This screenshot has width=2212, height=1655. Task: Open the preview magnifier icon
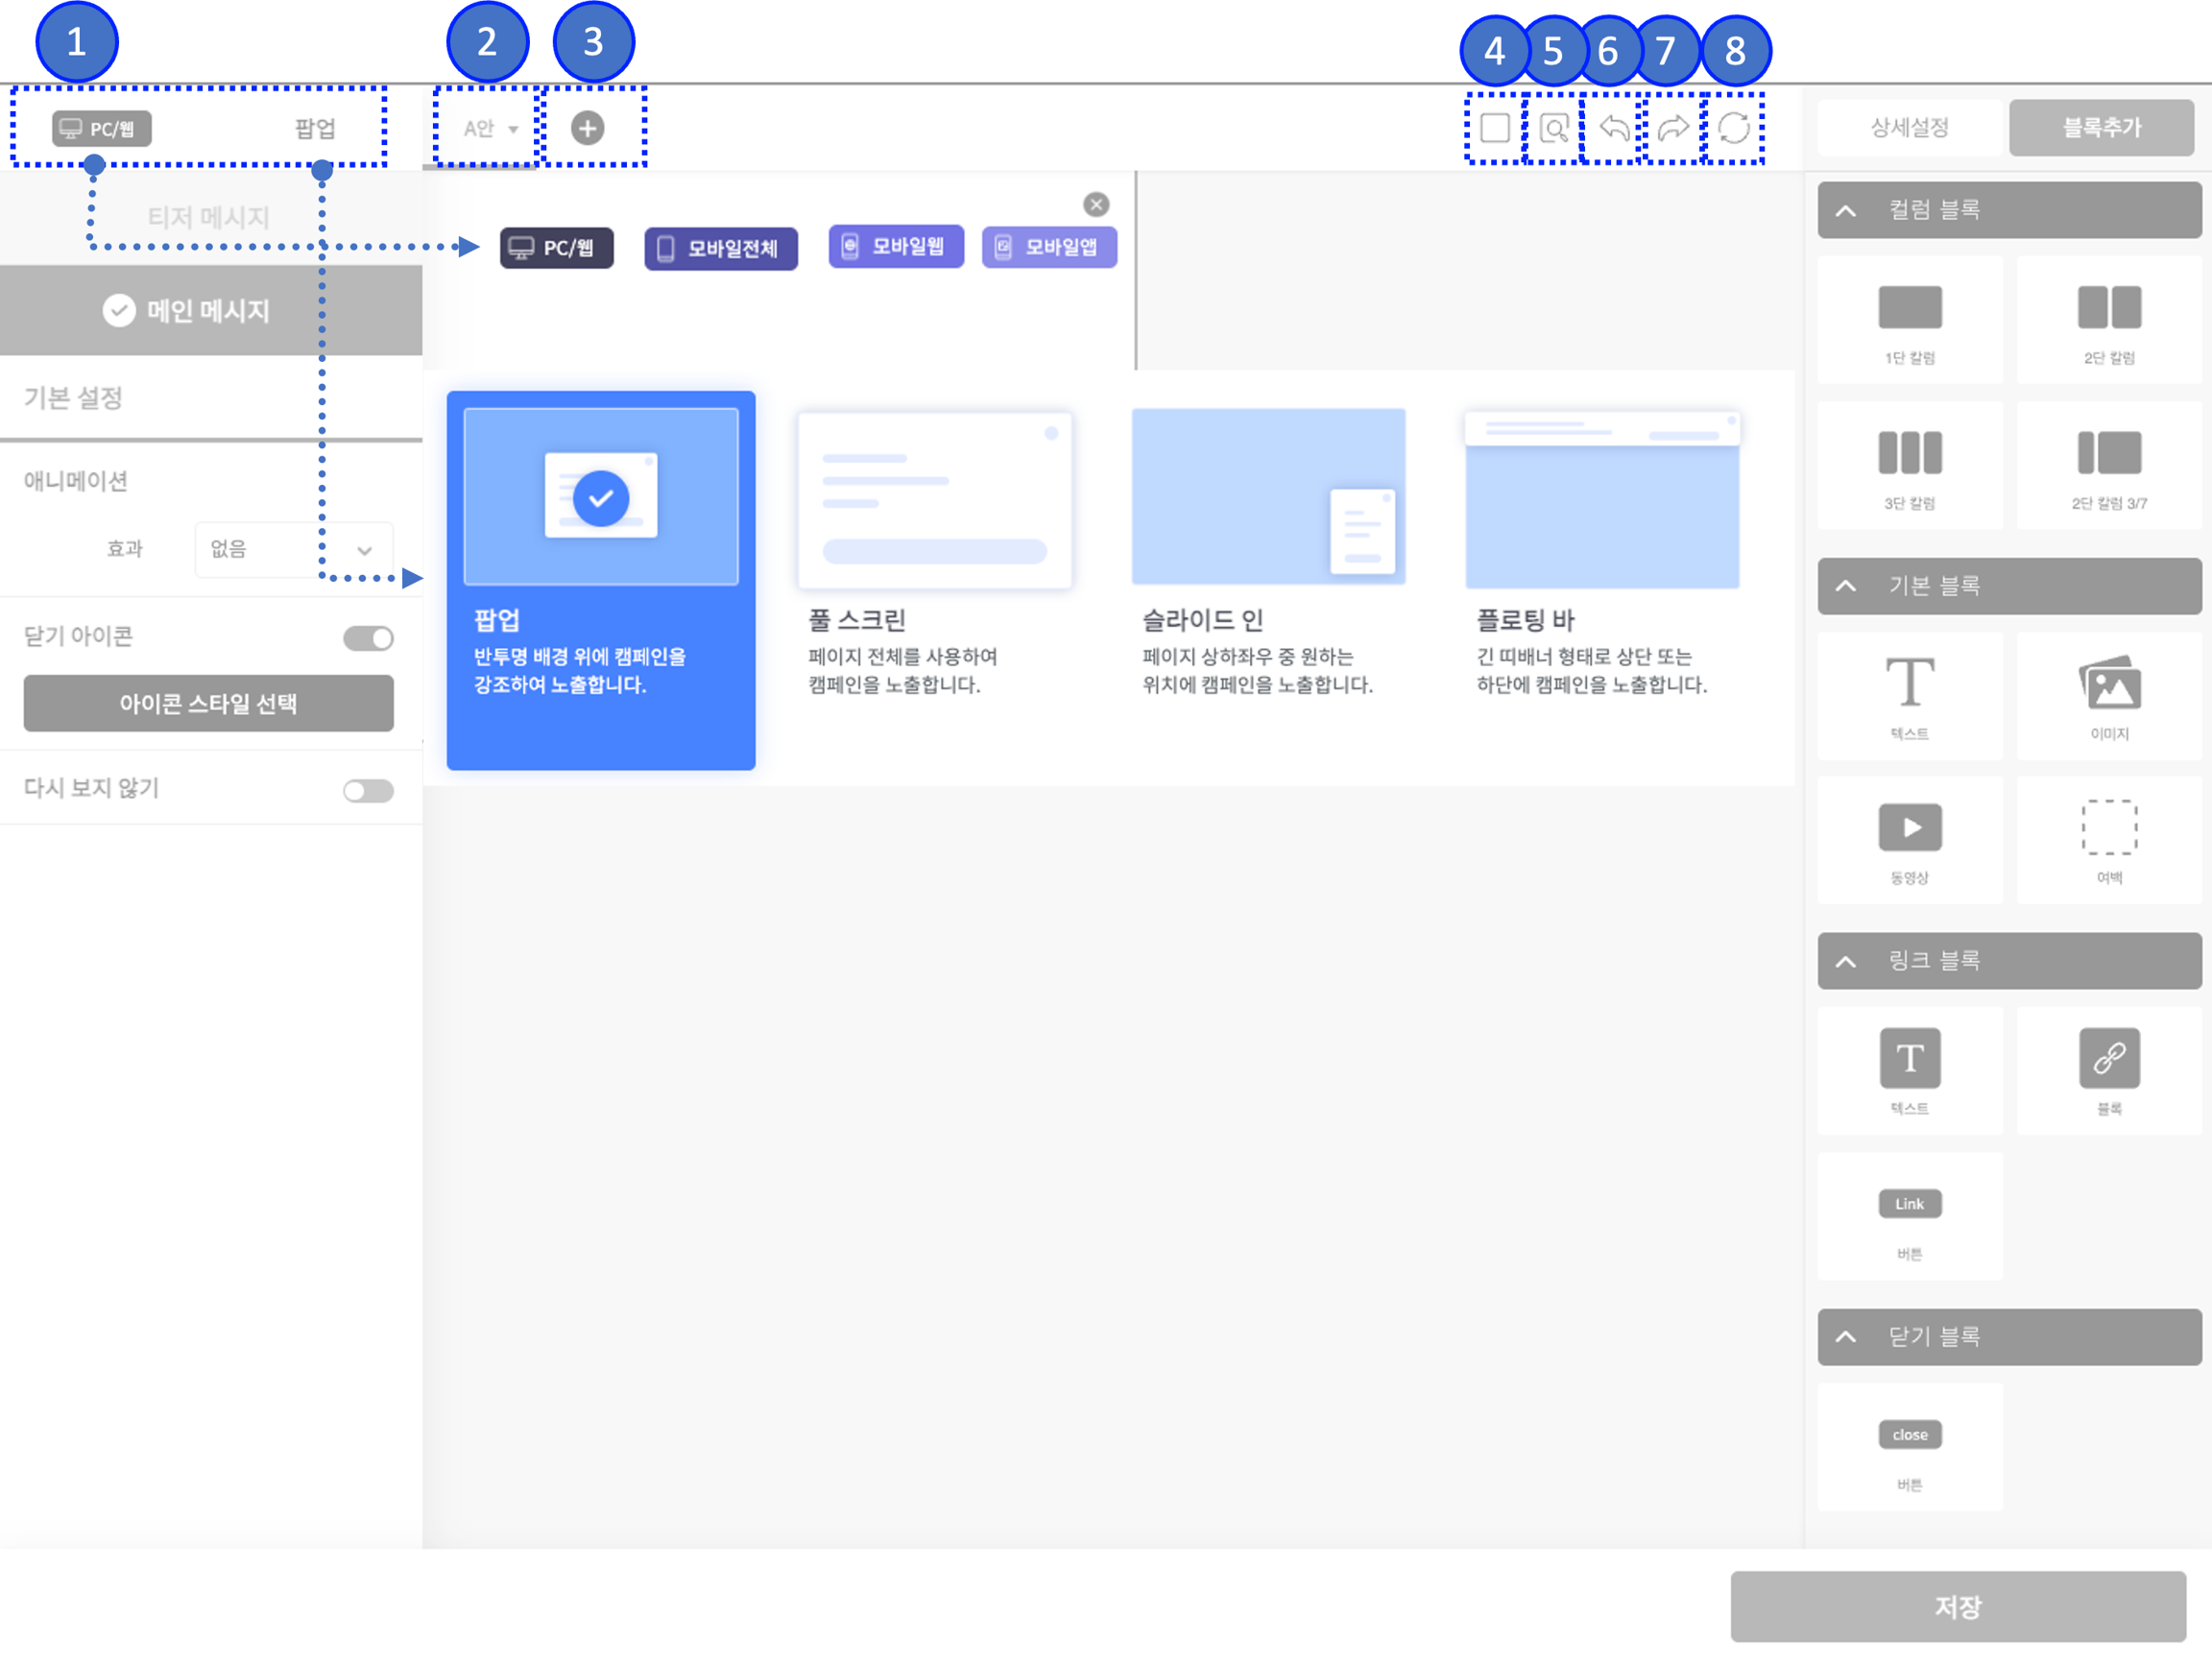[1554, 128]
